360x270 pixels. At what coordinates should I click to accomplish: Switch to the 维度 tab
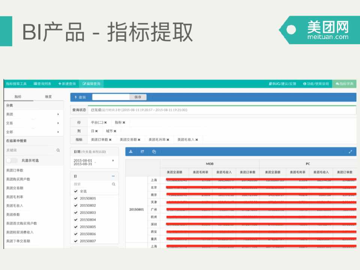(x=48, y=97)
